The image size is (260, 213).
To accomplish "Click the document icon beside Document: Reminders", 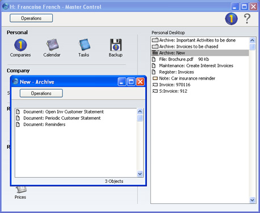I will 18,124.
